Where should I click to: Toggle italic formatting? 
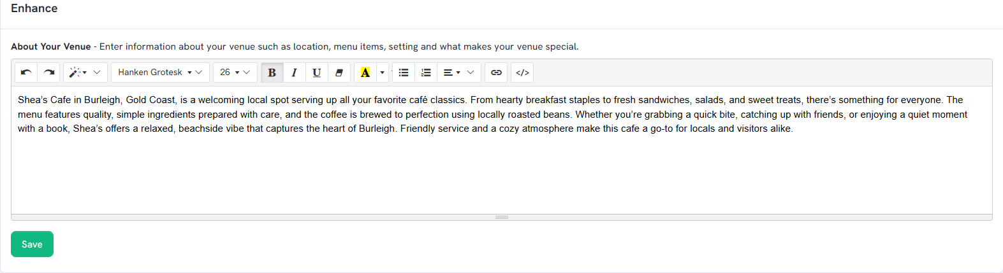[295, 73]
